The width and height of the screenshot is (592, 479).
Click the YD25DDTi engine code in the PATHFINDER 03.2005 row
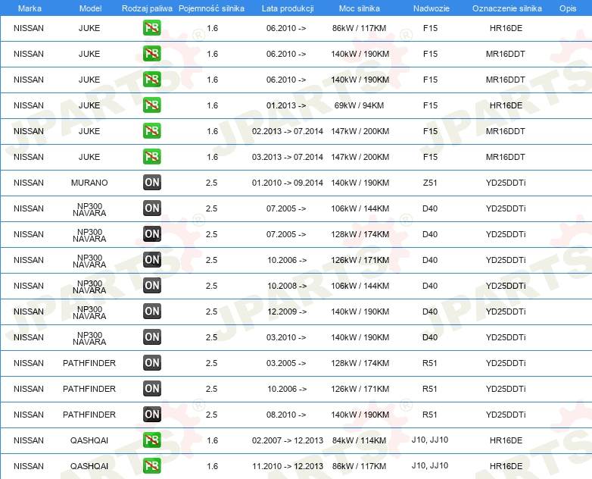[x=506, y=363]
